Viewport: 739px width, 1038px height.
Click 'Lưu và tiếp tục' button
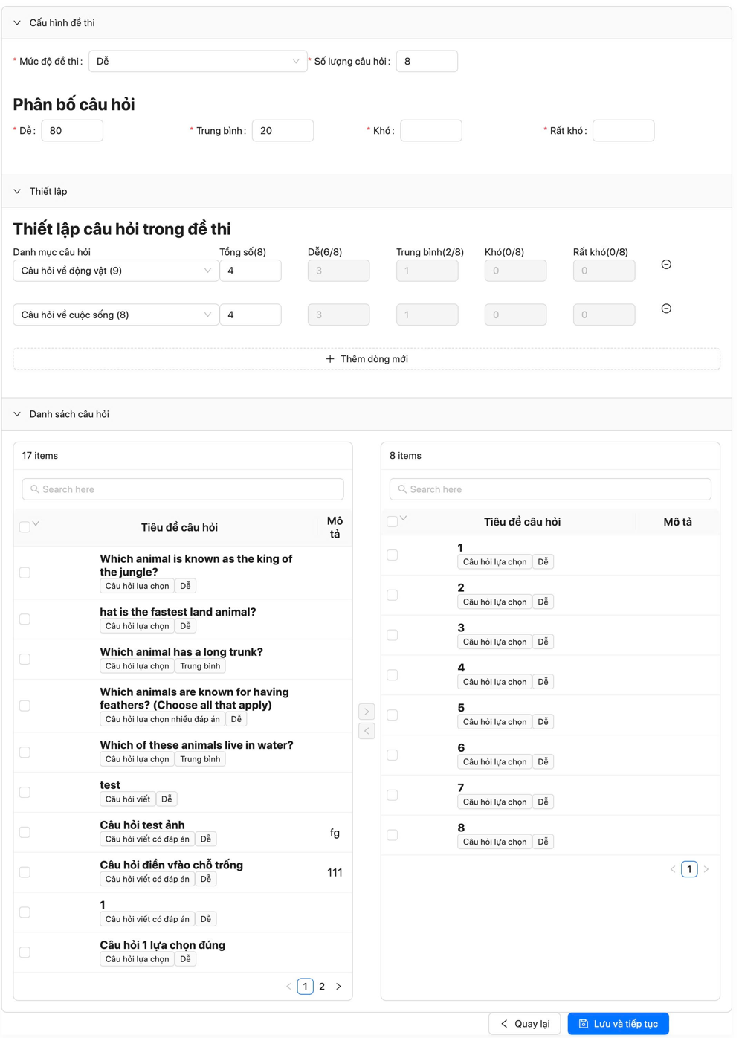[618, 1024]
